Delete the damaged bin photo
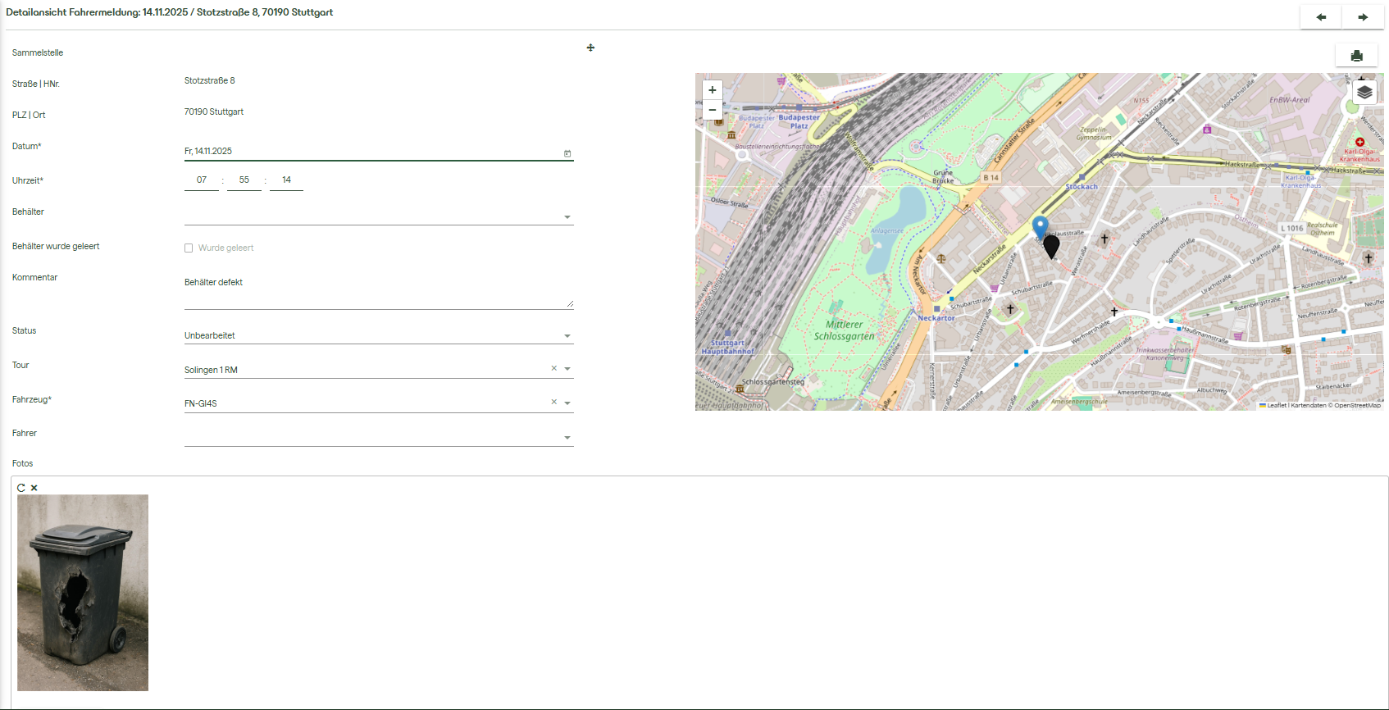 [x=34, y=488]
